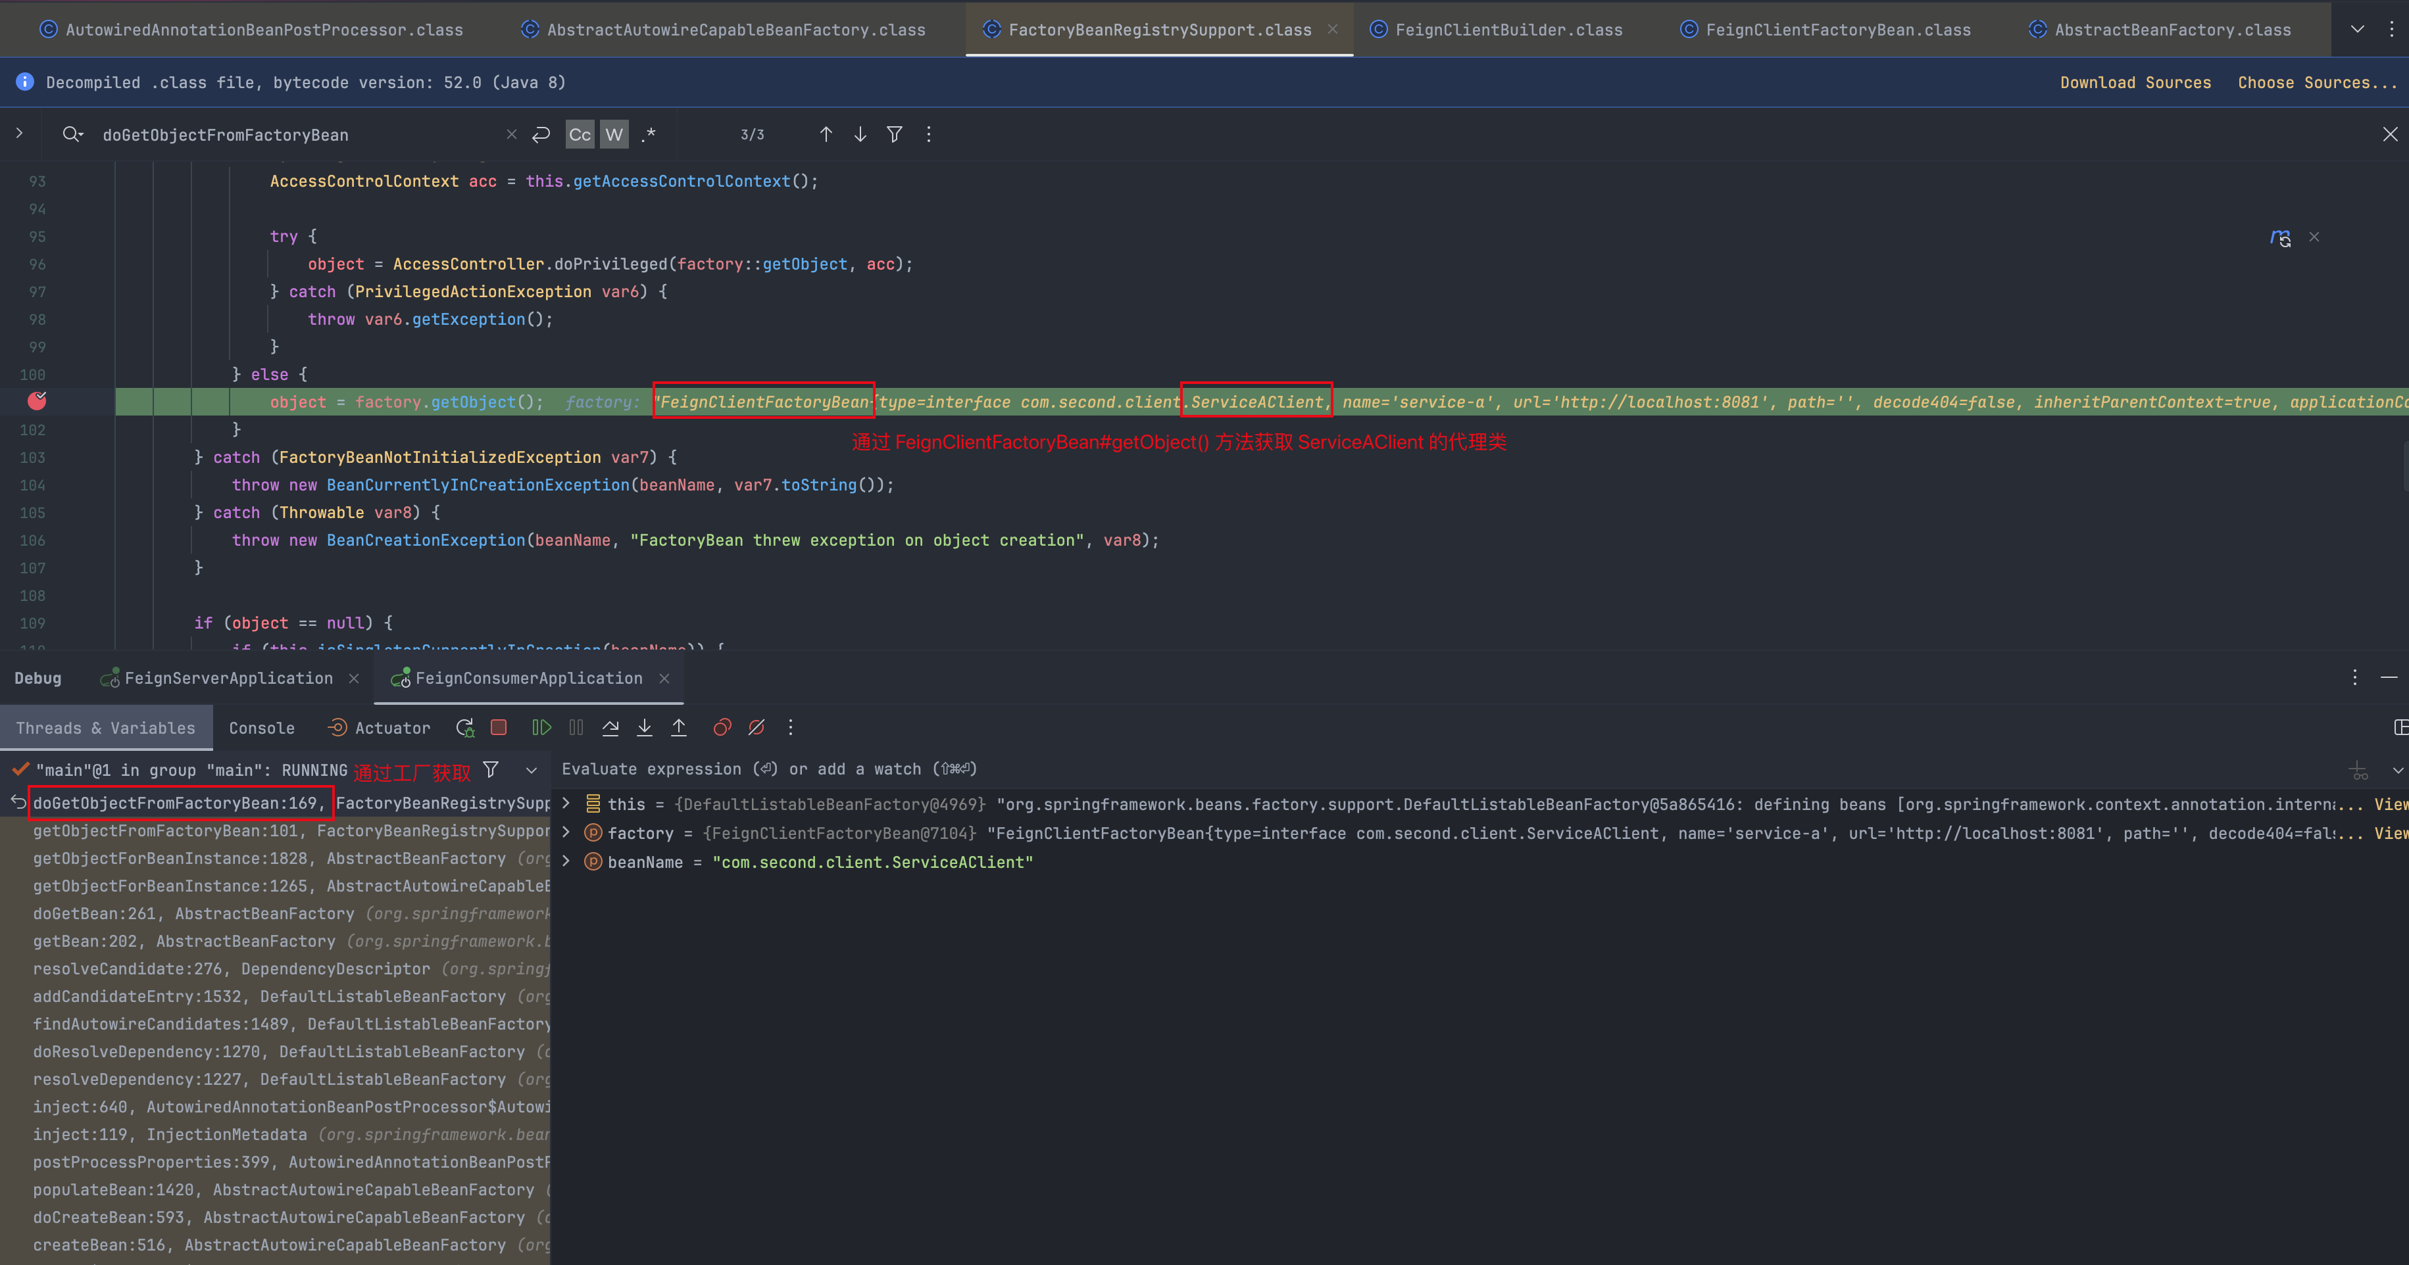The image size is (2409, 1265).
Task: Stop the debug session
Action: coord(499,727)
